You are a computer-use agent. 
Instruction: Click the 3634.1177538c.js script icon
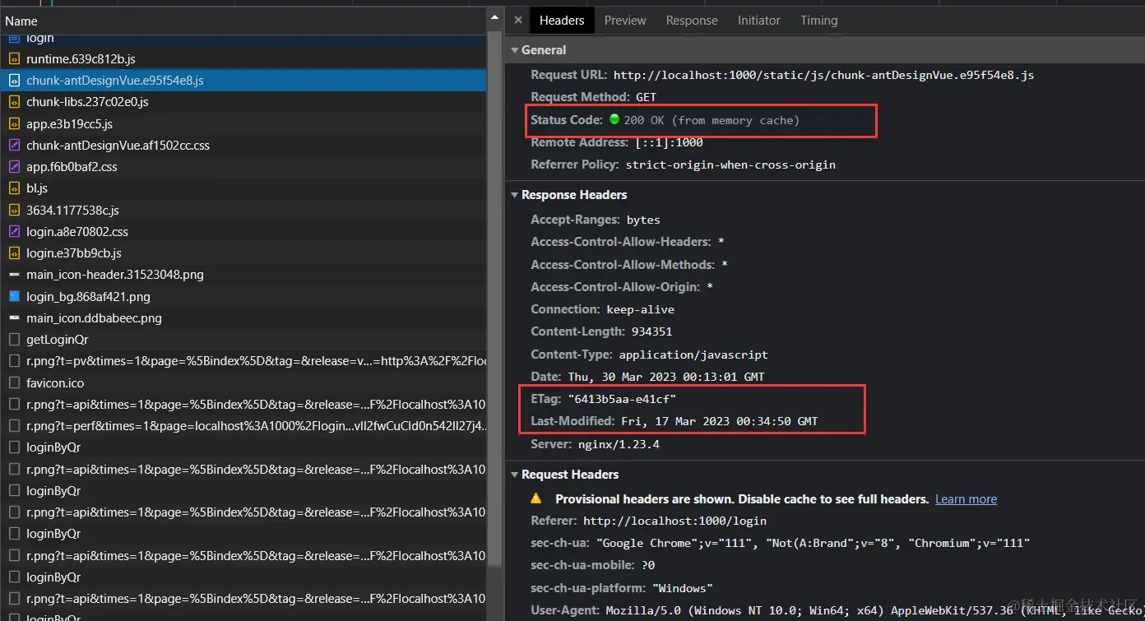point(14,211)
